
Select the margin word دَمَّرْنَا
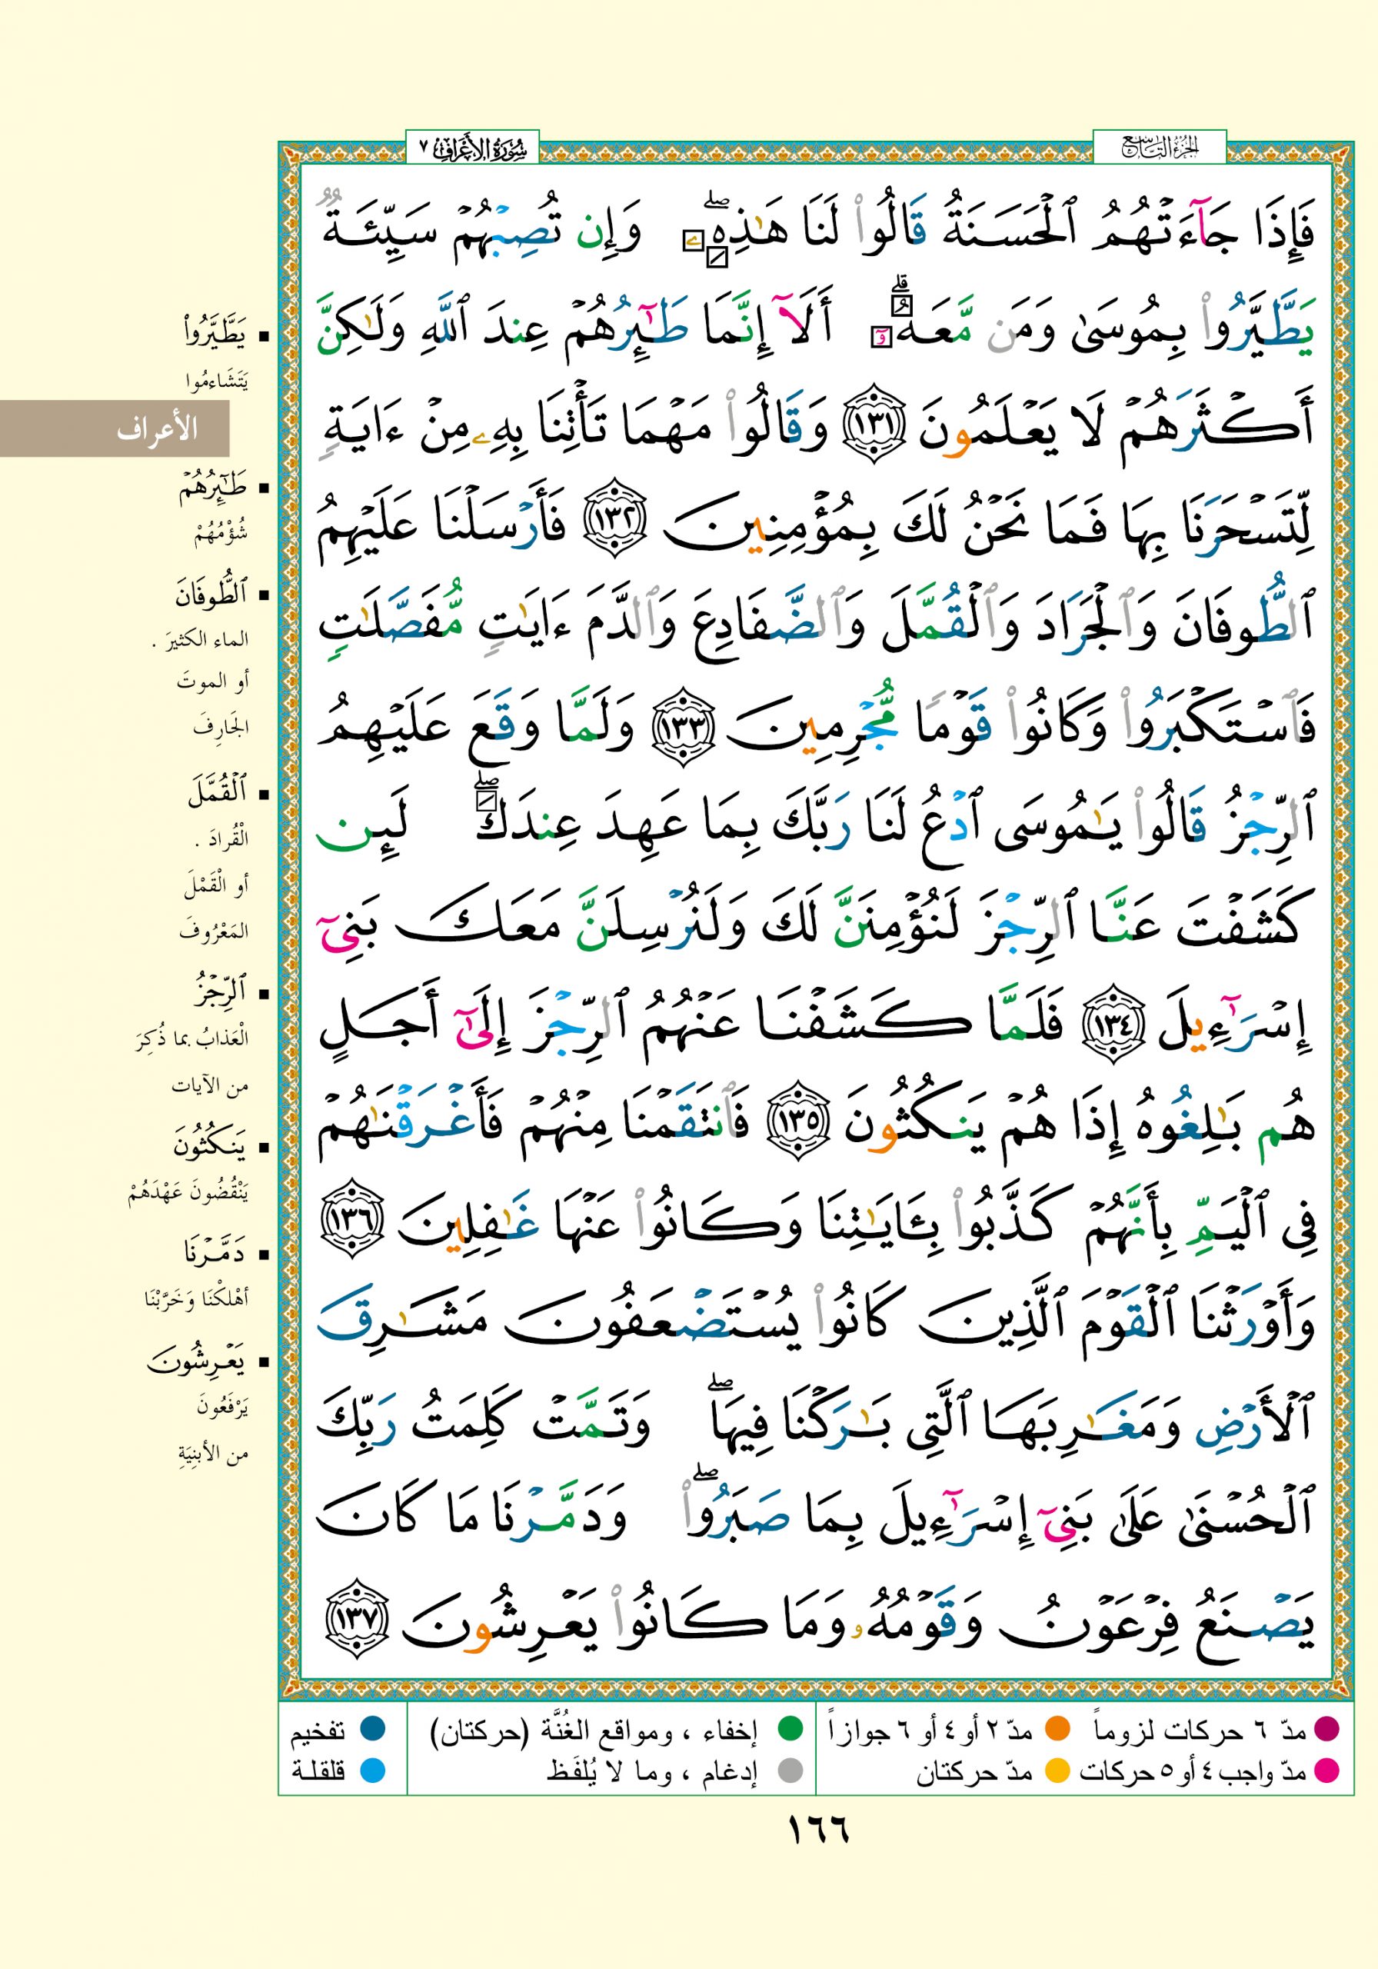tap(214, 1253)
